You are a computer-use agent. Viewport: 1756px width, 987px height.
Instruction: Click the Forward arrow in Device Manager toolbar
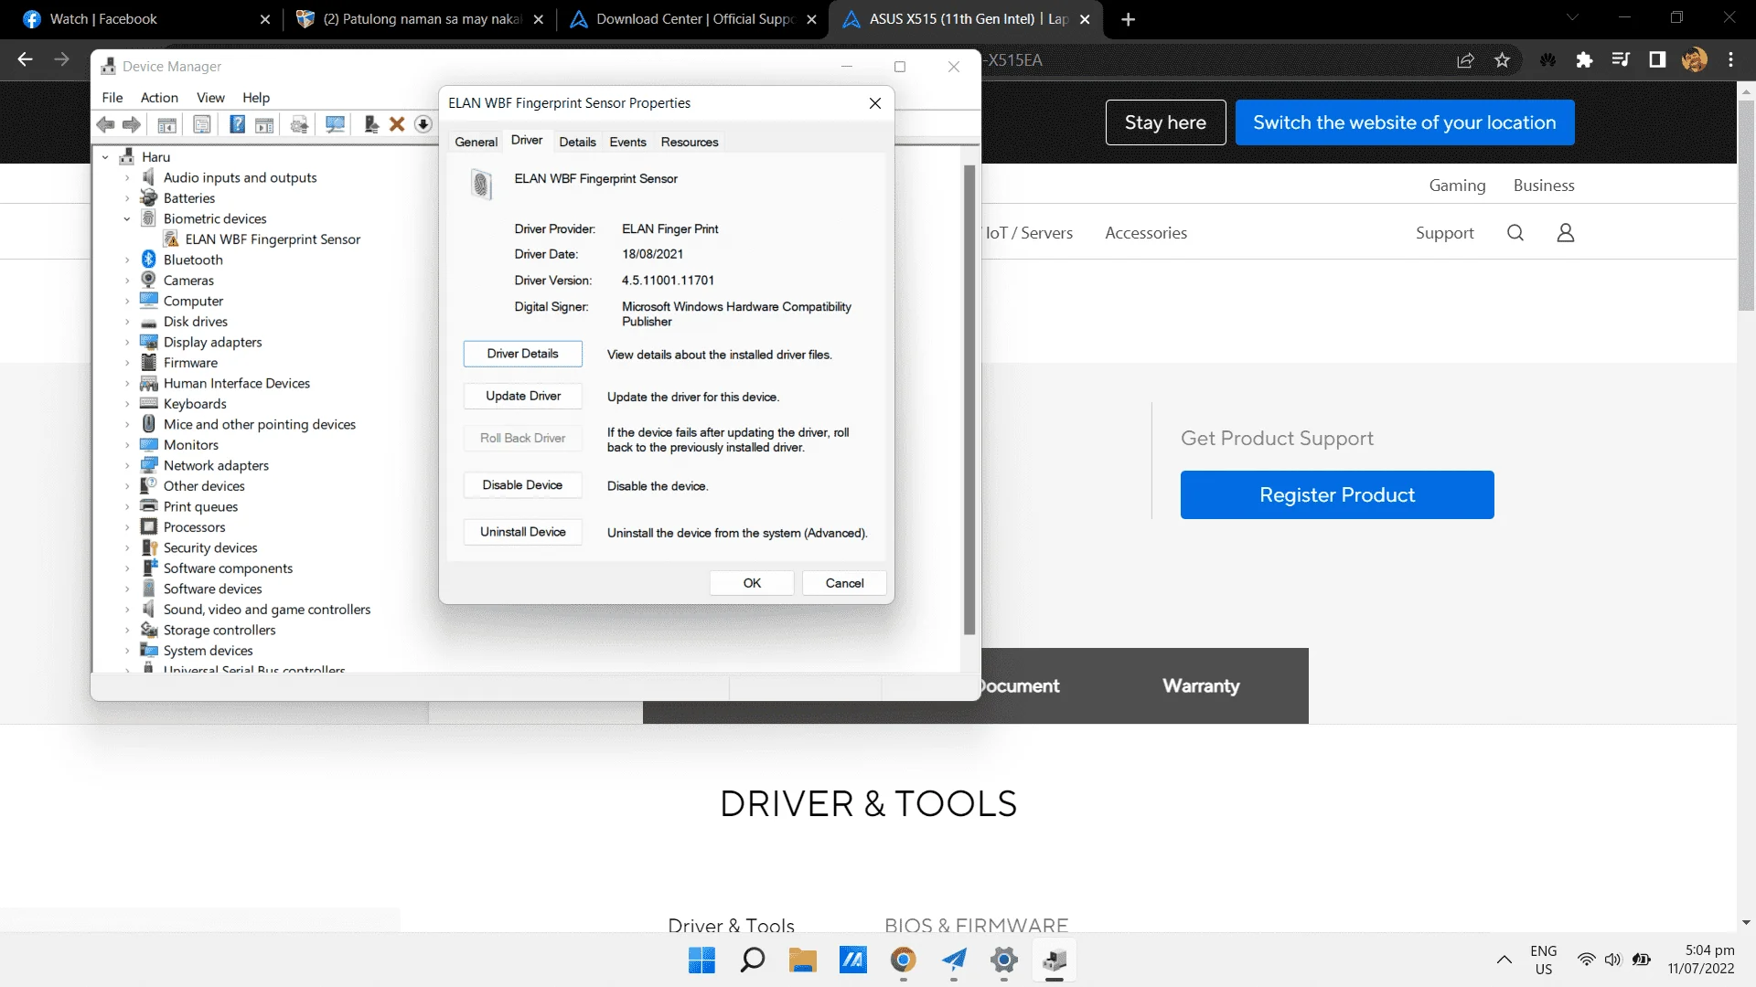132,124
